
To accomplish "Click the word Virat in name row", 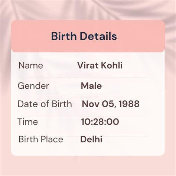I will click(88, 65).
